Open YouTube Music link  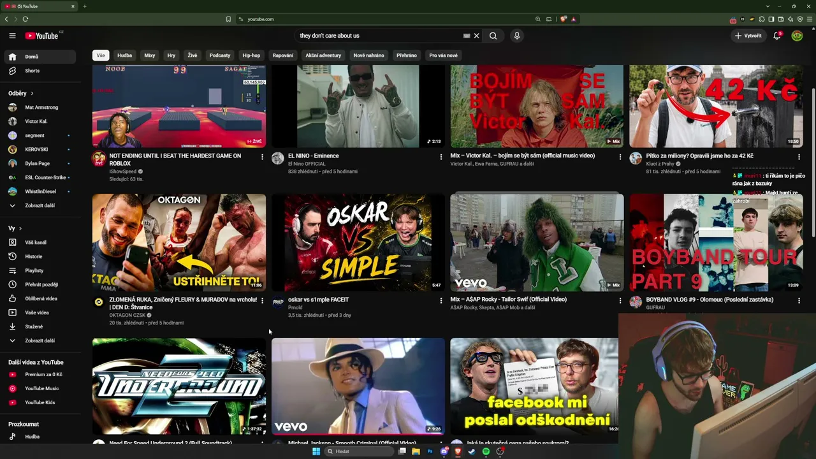tap(40, 388)
